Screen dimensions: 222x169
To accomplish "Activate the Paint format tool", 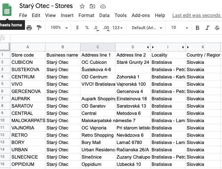I will [39, 28].
